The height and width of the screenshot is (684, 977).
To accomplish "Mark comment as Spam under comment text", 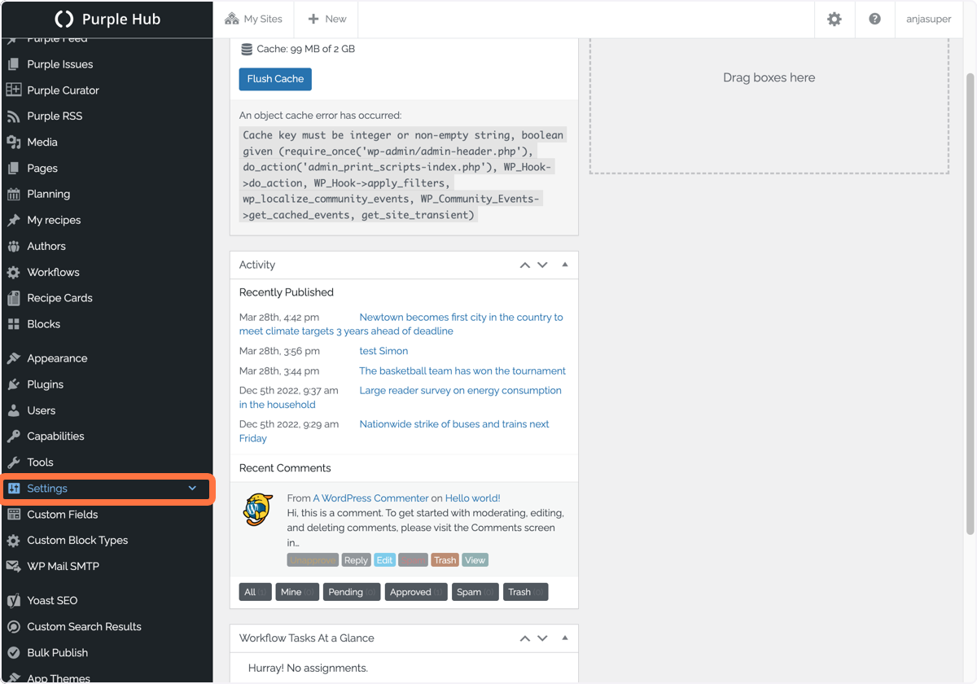I will pos(413,560).
